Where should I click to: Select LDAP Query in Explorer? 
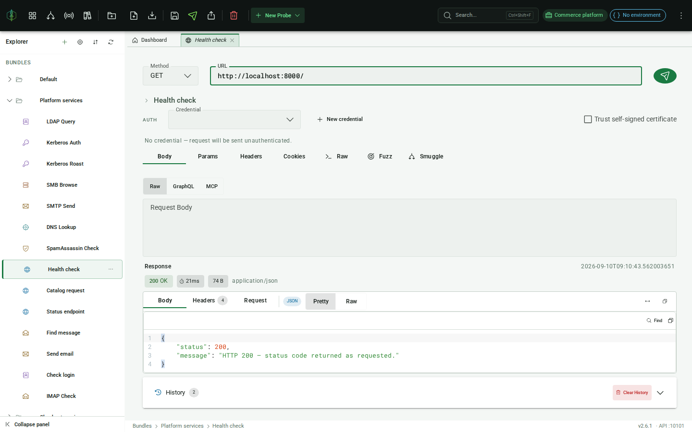[x=62, y=121]
